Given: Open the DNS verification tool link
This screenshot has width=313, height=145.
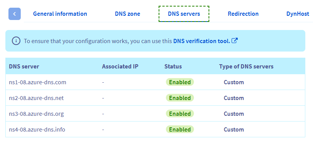Looking at the screenshot, I should (202, 41).
